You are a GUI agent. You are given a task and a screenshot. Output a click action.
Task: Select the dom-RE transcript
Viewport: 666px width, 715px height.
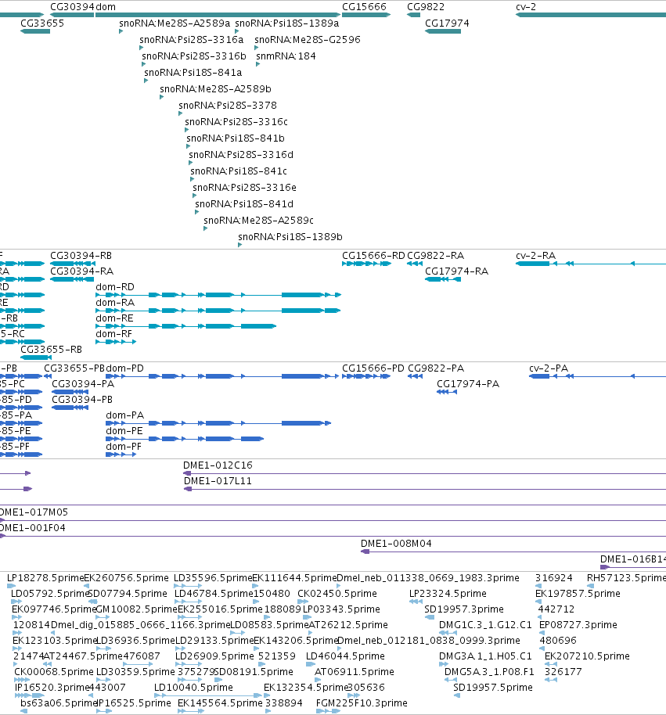(x=185, y=326)
